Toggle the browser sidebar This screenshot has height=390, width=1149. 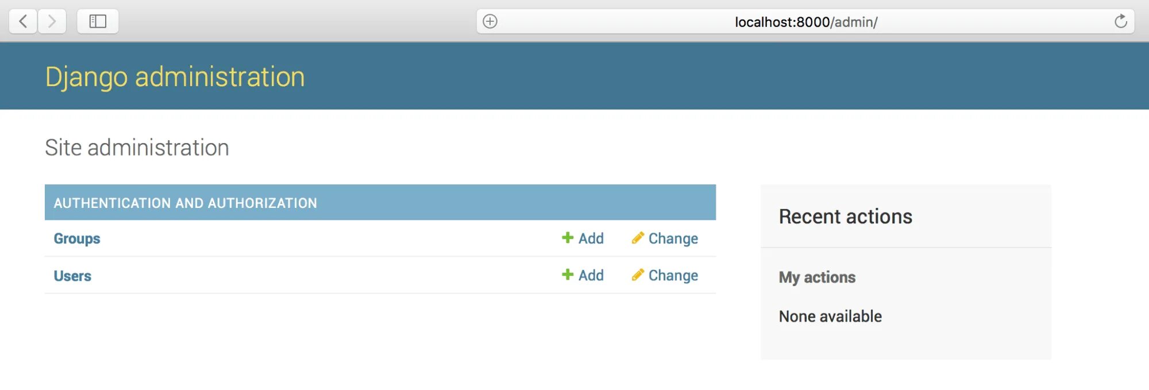tap(98, 22)
